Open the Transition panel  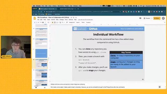[88, 22]
